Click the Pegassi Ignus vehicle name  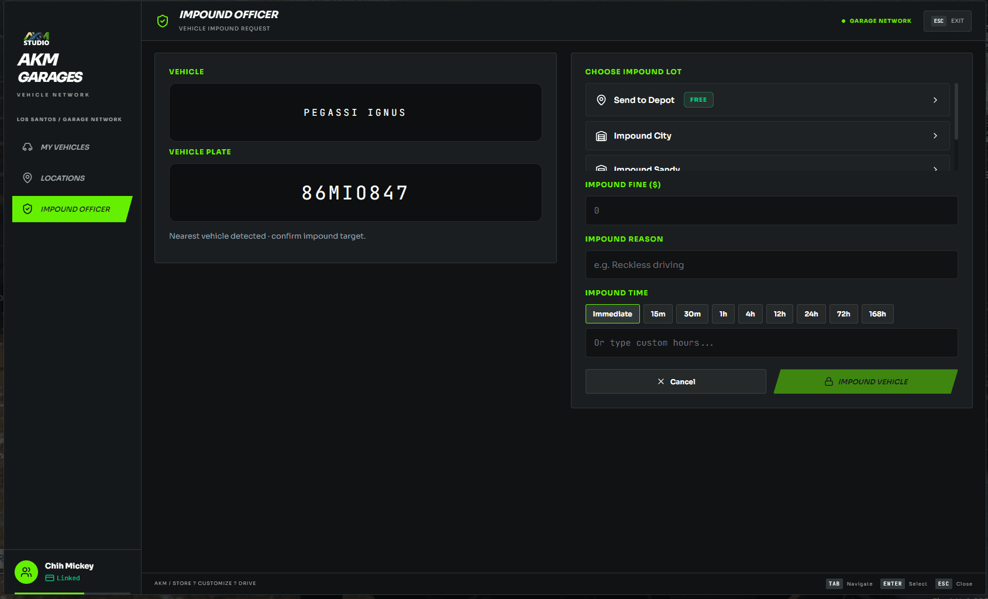(x=355, y=112)
